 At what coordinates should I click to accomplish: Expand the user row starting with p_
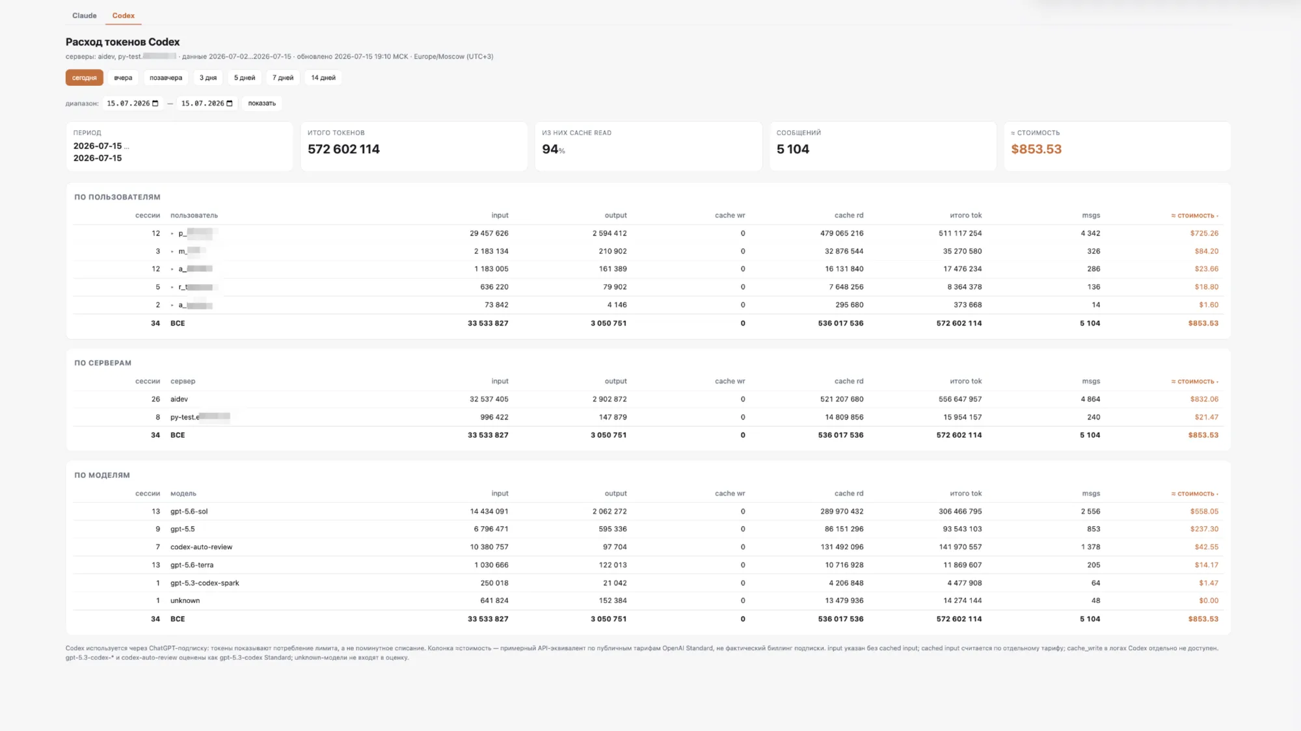pos(172,233)
